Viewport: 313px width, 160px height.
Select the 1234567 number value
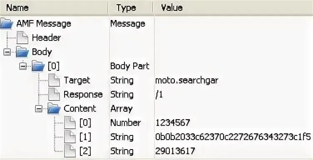click(173, 122)
